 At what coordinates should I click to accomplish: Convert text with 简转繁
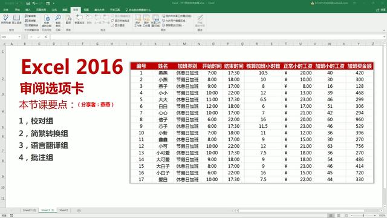point(30,21)
